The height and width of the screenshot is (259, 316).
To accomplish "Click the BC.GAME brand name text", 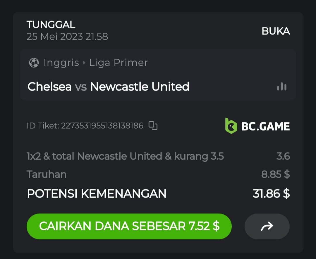I will tap(265, 126).
